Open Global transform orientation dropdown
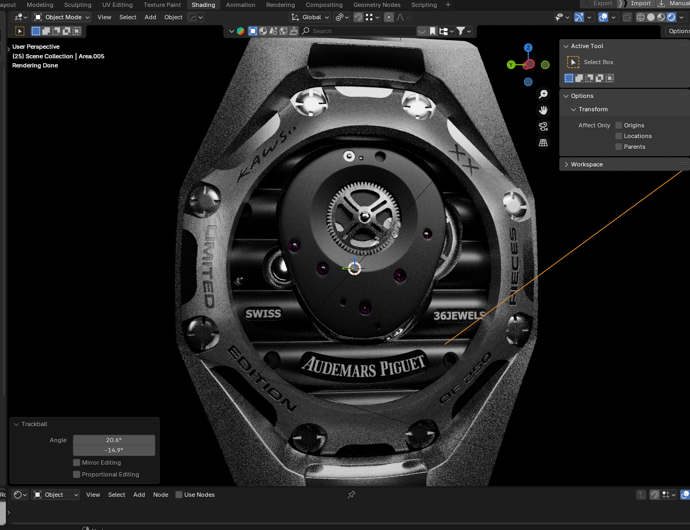Viewport: 690px width, 530px height. click(x=310, y=17)
